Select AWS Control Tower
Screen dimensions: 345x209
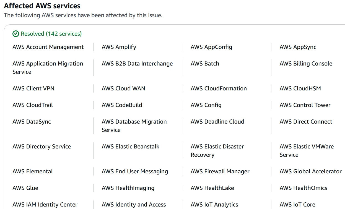click(x=305, y=105)
